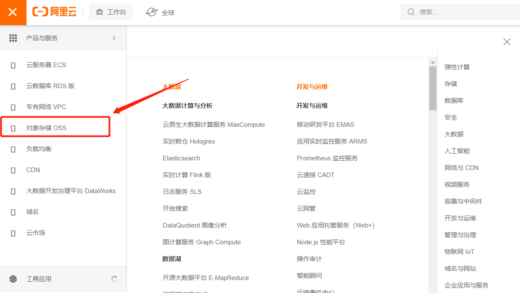Select the 全球 region globe icon
Screen dimensions: 520x293
[151, 11]
